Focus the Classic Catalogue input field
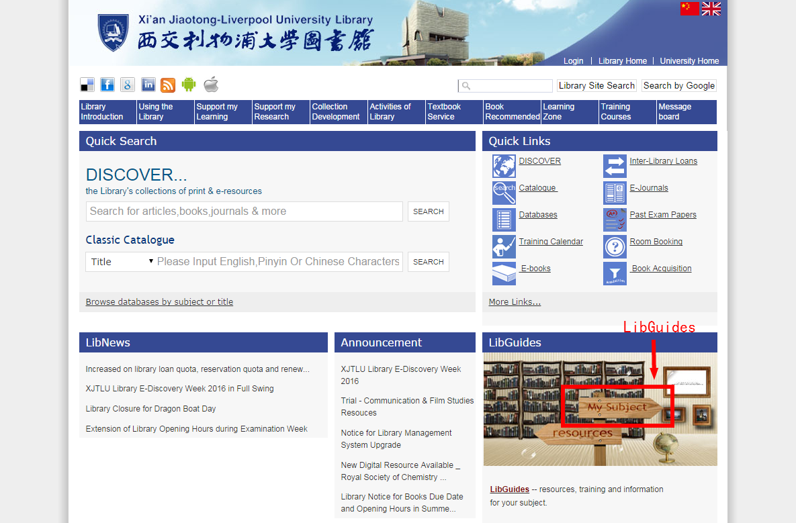 [x=279, y=262]
